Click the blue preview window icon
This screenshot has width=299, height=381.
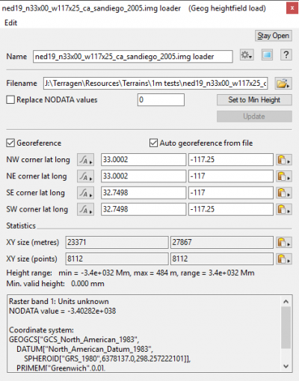(267, 55)
